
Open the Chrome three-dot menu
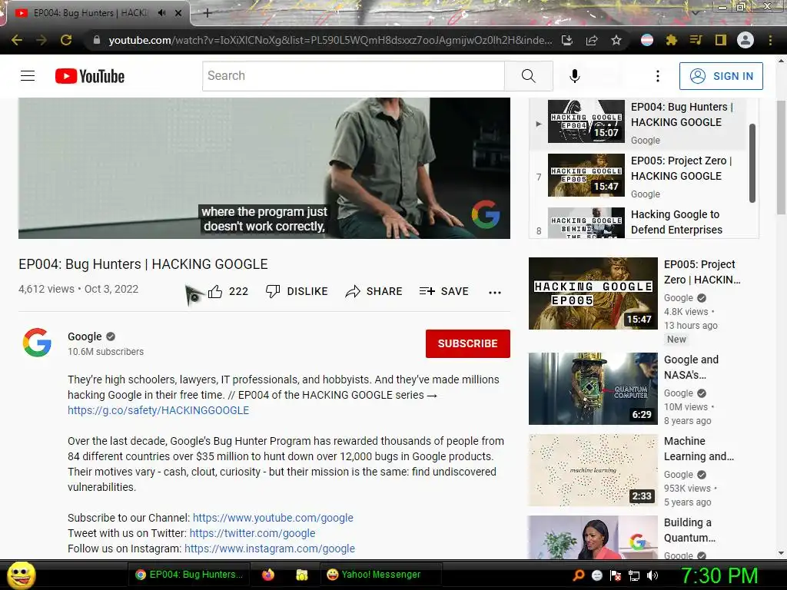(770, 40)
